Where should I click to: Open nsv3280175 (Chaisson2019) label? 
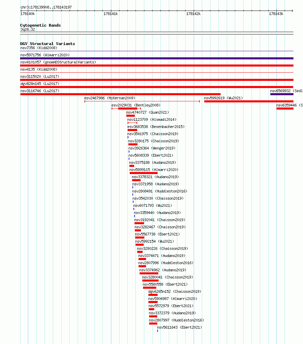click(x=154, y=141)
